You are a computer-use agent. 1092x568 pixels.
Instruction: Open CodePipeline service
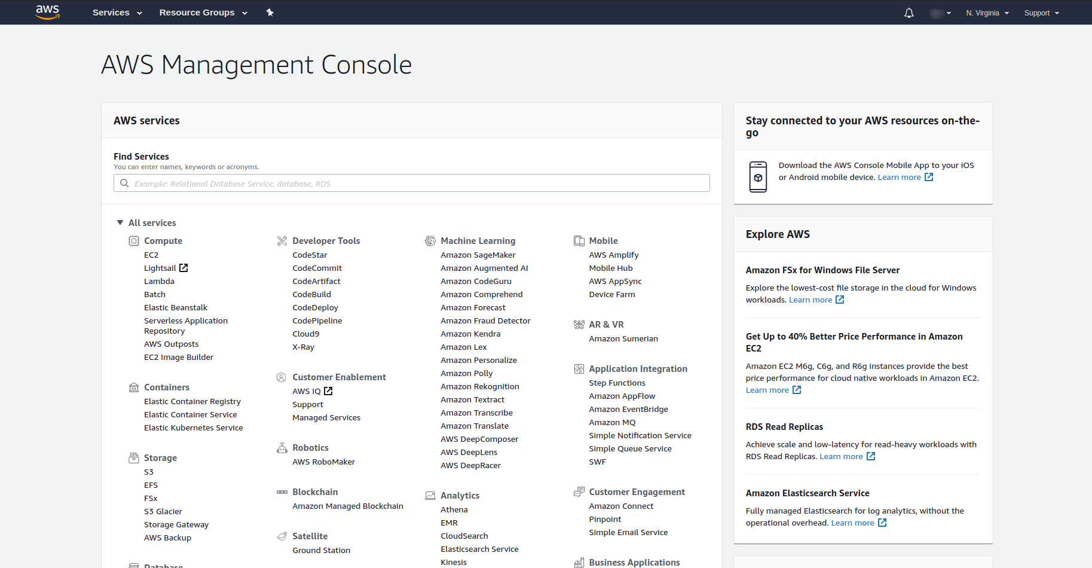pyautogui.click(x=317, y=321)
